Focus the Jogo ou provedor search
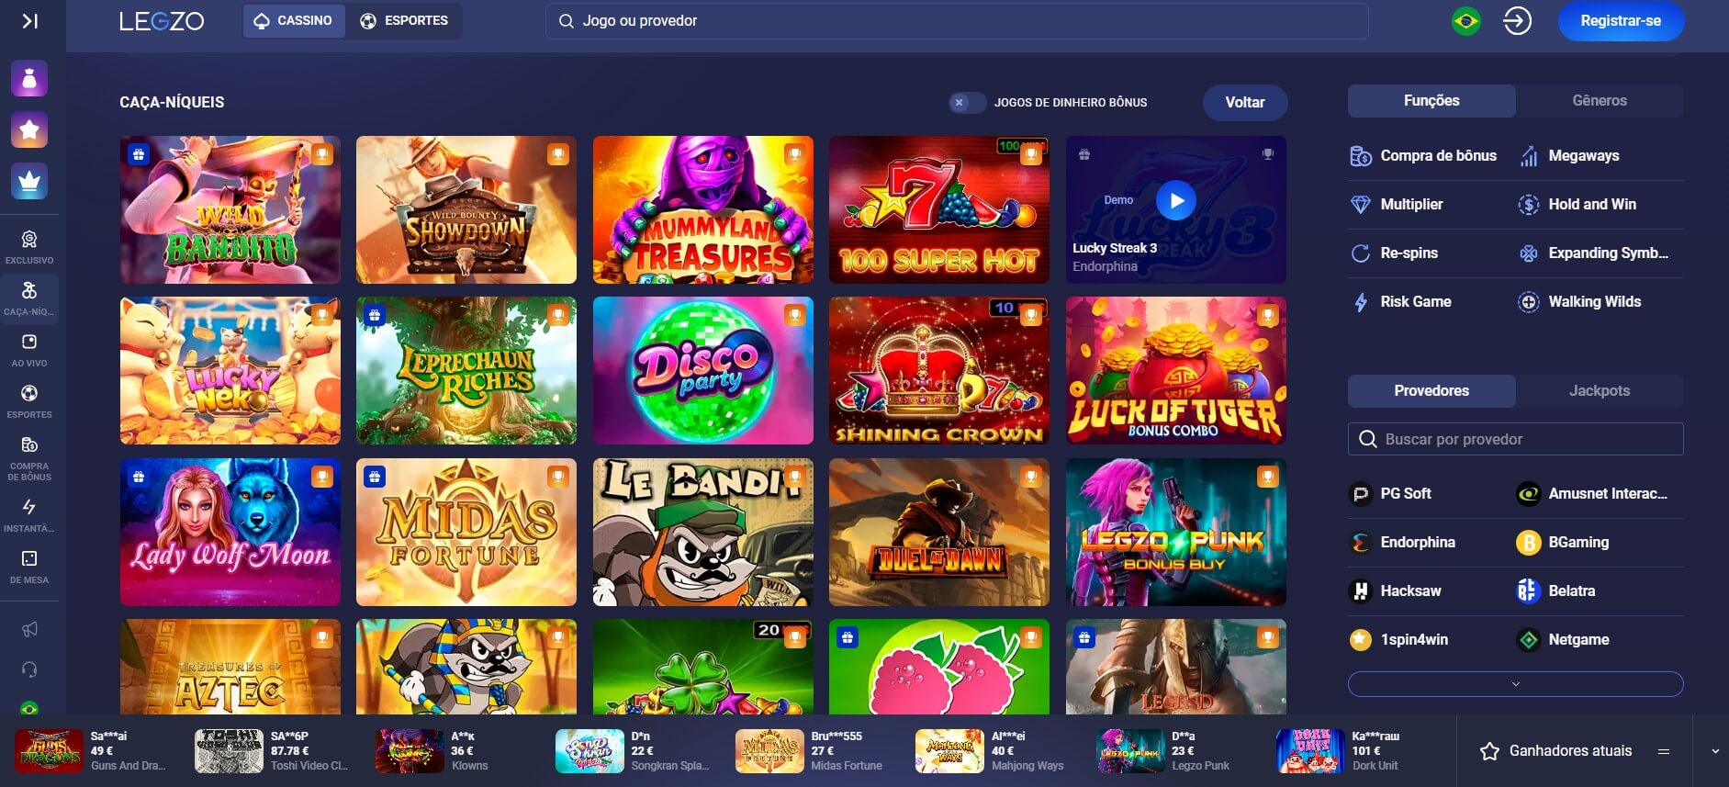The image size is (1729, 787). (x=957, y=20)
